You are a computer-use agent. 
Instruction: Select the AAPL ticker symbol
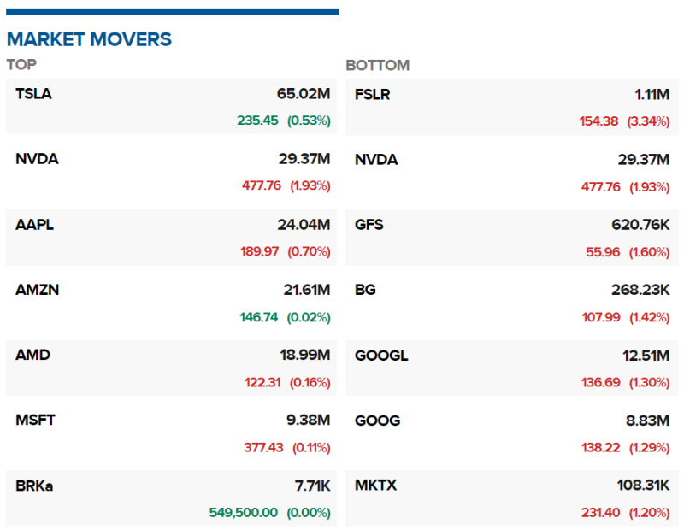pyautogui.click(x=34, y=225)
